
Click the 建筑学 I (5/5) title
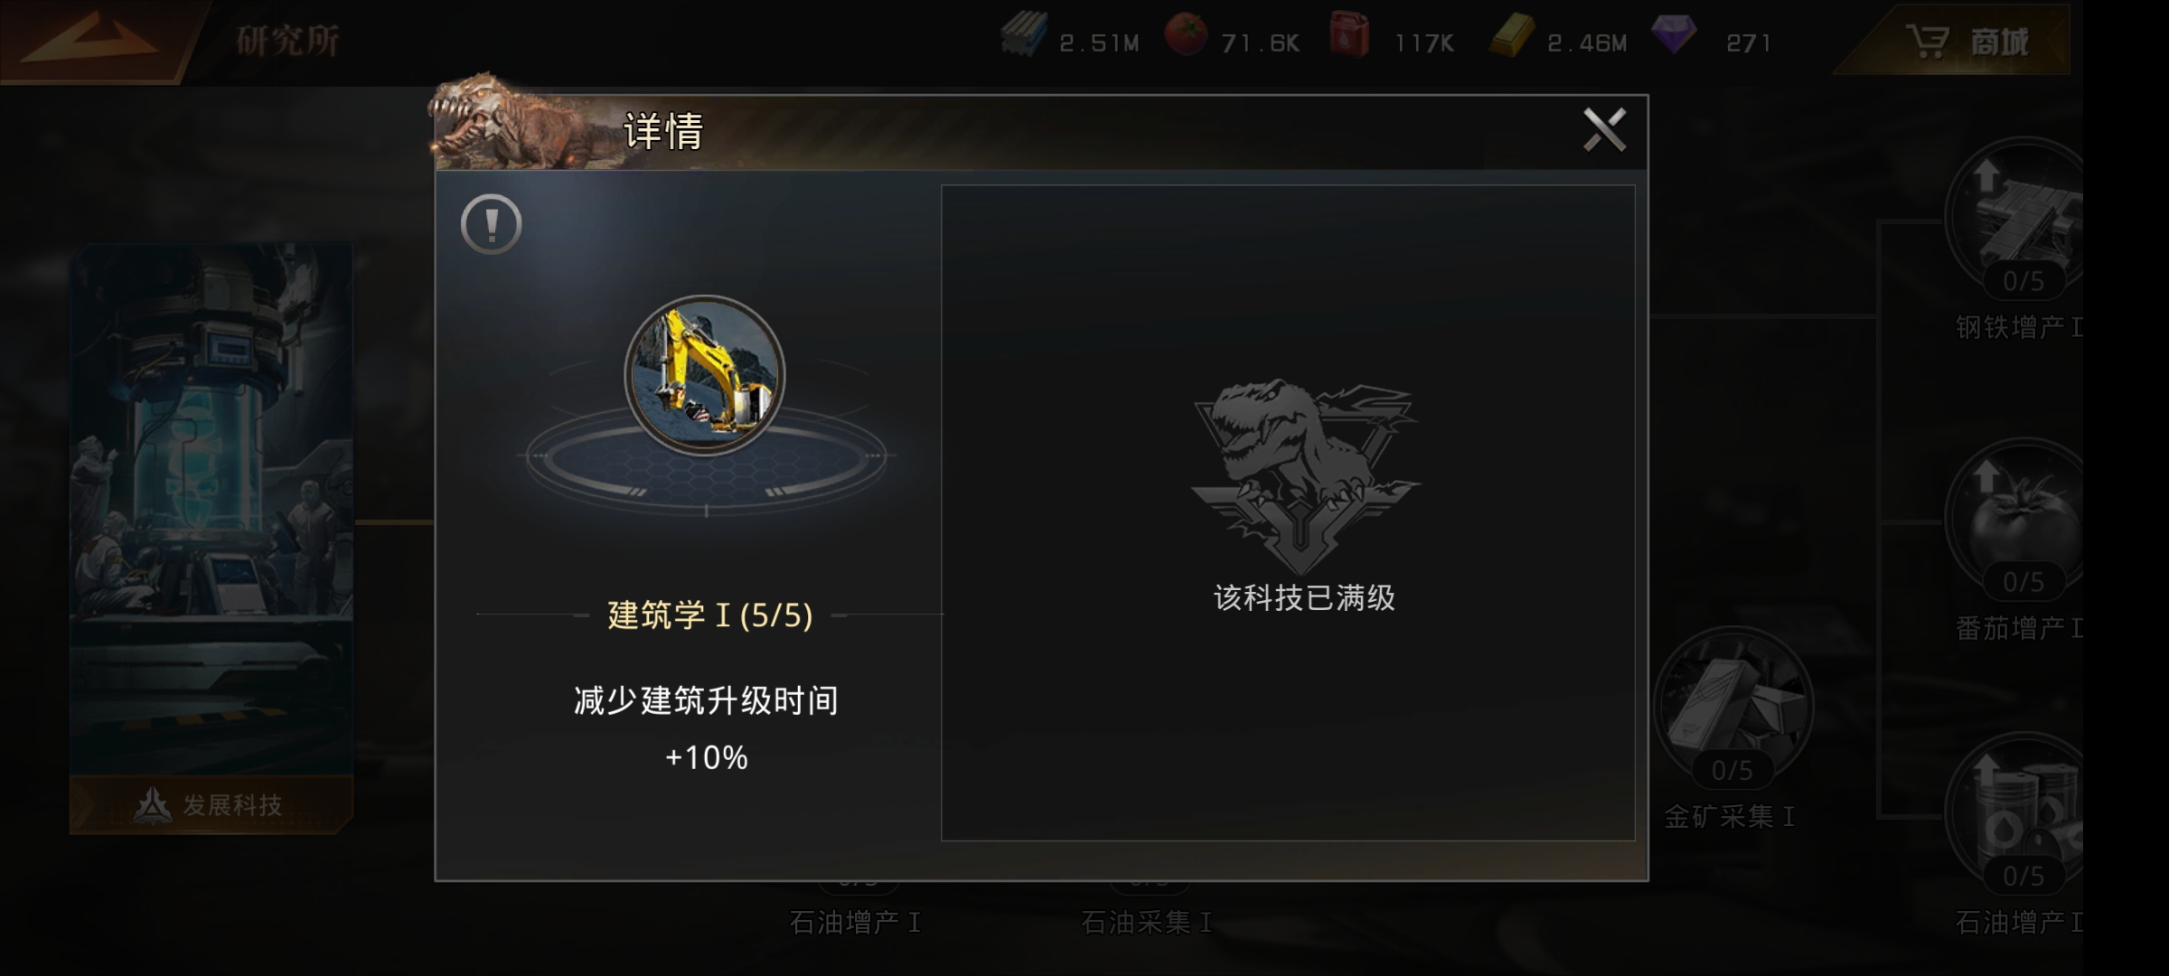710,615
